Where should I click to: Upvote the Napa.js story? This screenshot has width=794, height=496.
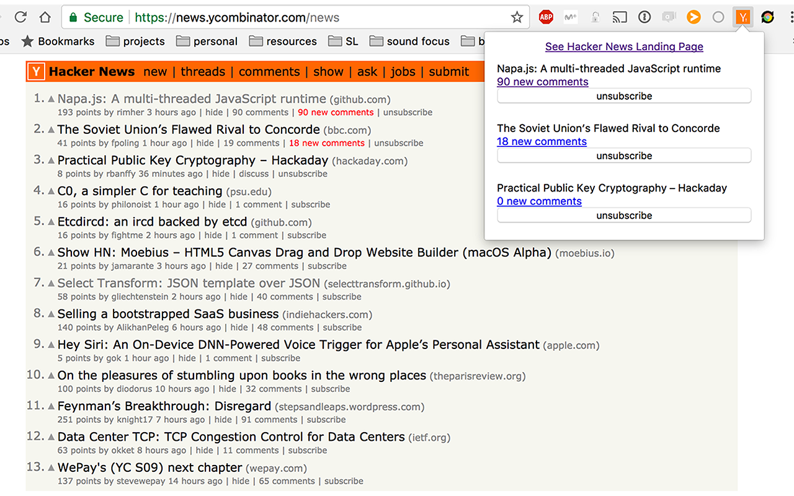click(x=51, y=99)
